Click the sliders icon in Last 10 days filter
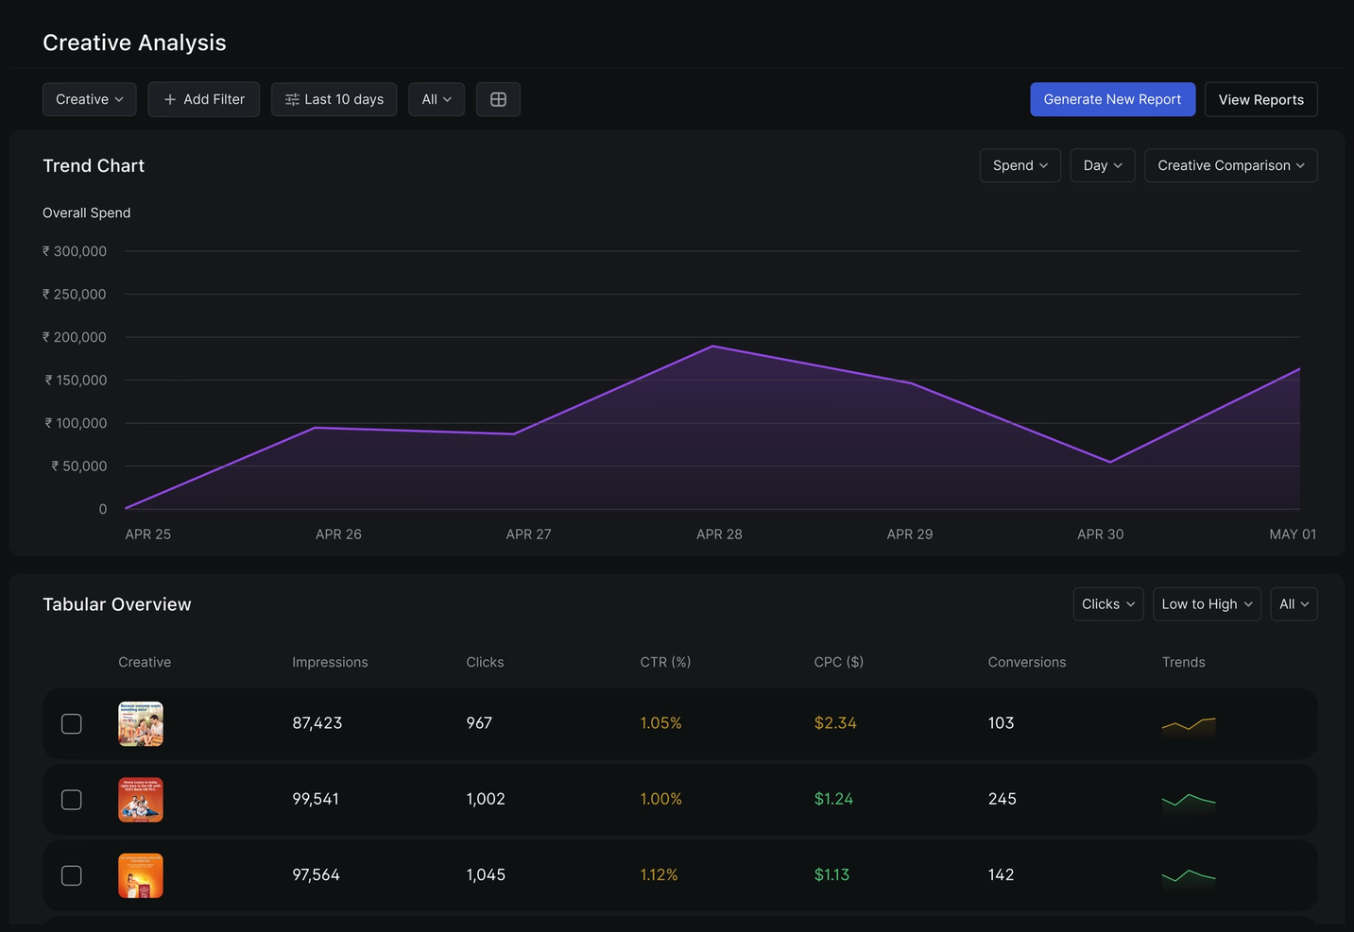 point(291,99)
